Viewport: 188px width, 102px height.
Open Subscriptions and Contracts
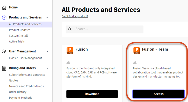coord(27,75)
